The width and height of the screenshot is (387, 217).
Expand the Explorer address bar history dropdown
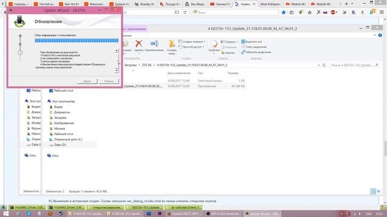click(319, 65)
